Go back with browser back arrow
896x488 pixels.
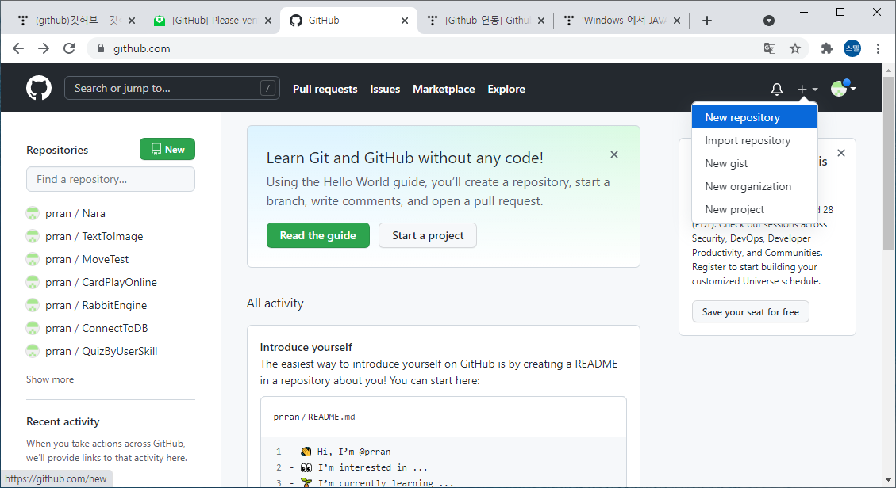click(x=18, y=48)
